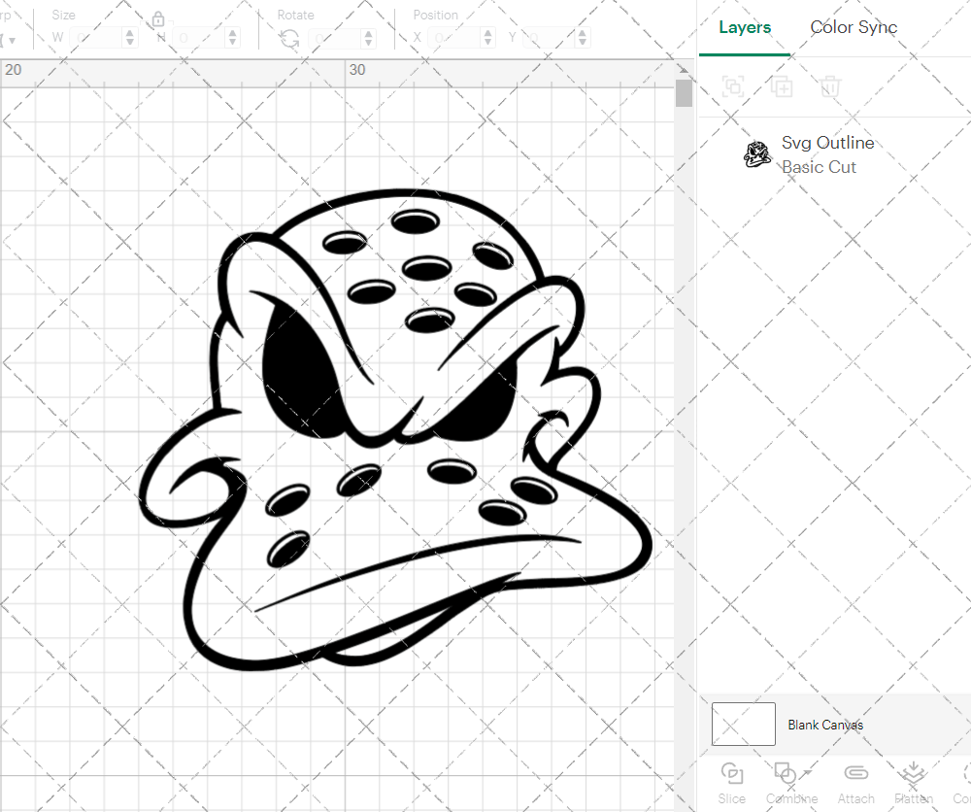This screenshot has width=971, height=812.
Task: Open the Combine menu
Action: pyautogui.click(x=791, y=784)
